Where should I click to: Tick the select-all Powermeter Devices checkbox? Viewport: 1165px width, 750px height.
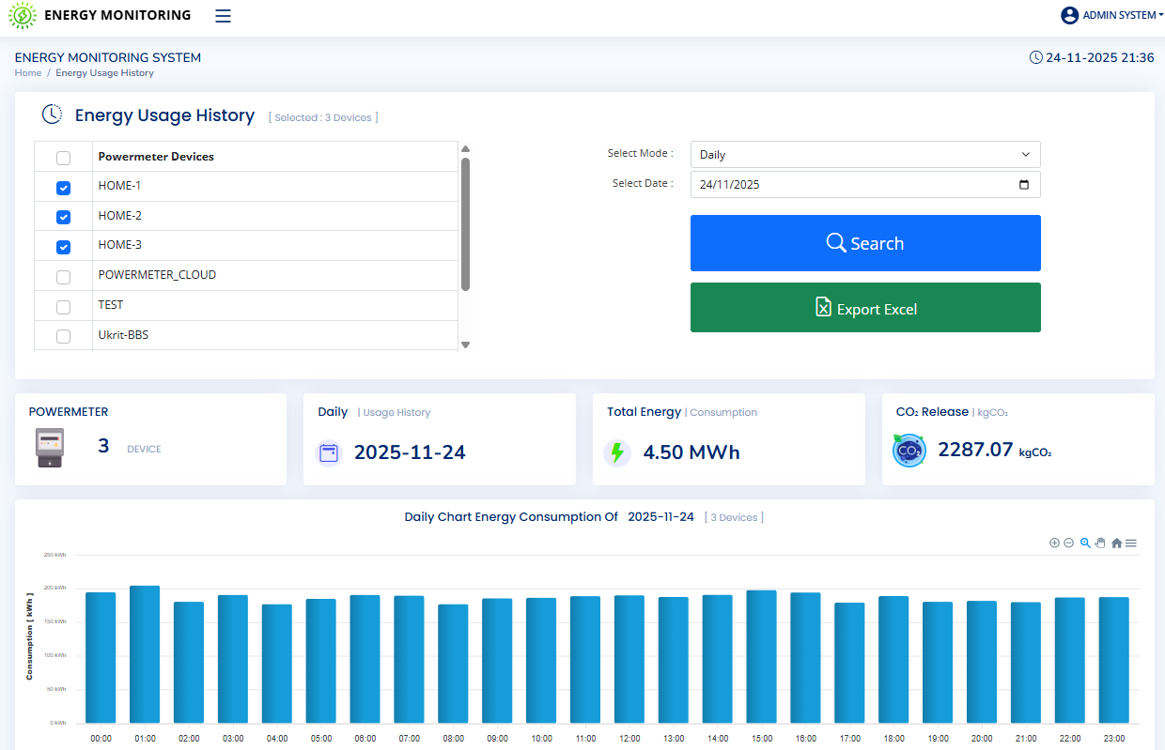tap(63, 158)
